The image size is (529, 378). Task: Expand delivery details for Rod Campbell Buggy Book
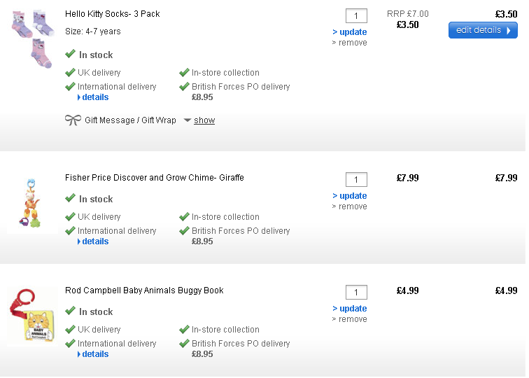pos(94,354)
